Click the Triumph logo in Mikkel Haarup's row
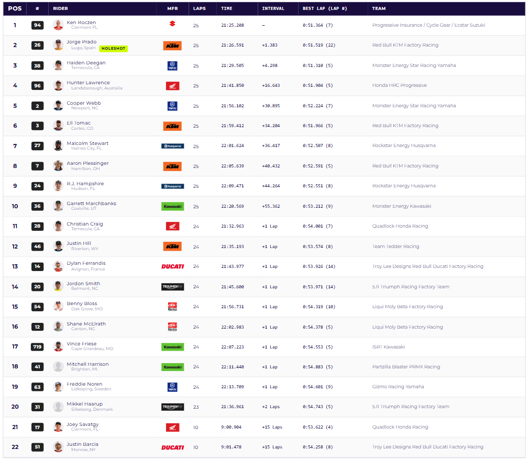 point(172,407)
